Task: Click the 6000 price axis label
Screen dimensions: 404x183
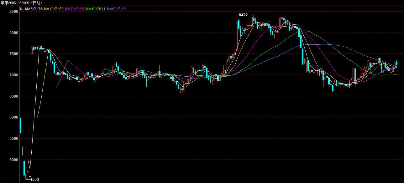Action: (14, 117)
